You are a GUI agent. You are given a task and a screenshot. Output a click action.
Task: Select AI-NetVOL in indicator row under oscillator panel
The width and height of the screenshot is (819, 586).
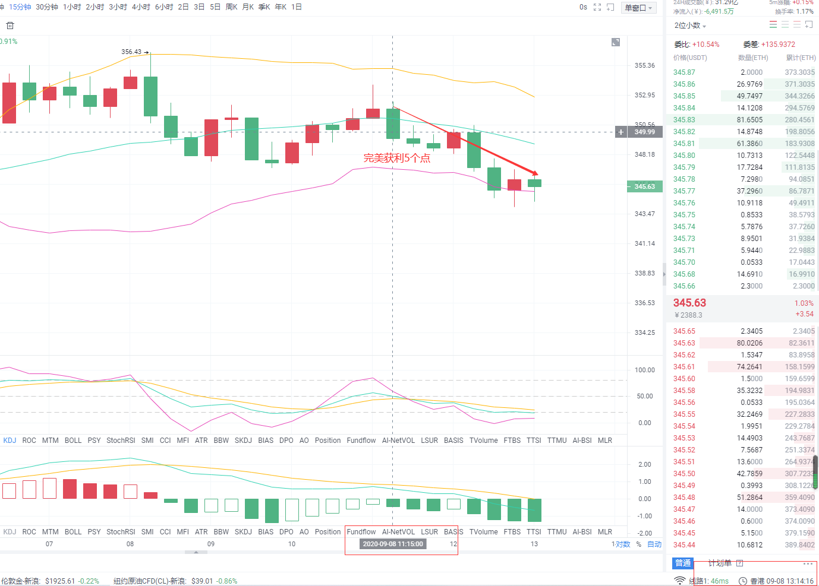click(398, 441)
